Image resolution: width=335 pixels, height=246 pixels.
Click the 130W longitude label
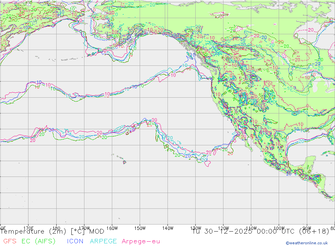[196, 228]
